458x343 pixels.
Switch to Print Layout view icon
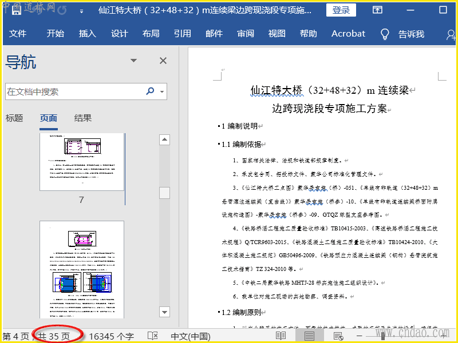309,336
